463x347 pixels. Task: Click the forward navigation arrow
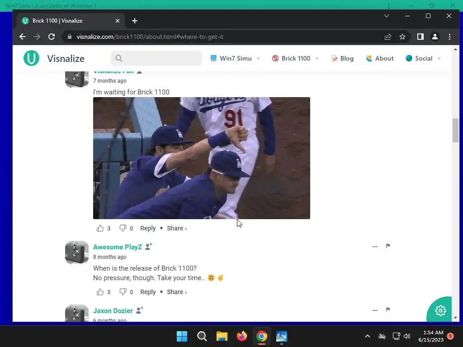coord(37,37)
